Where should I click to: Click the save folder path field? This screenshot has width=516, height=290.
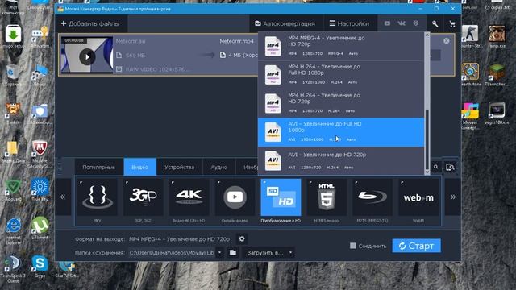[x=172, y=252]
